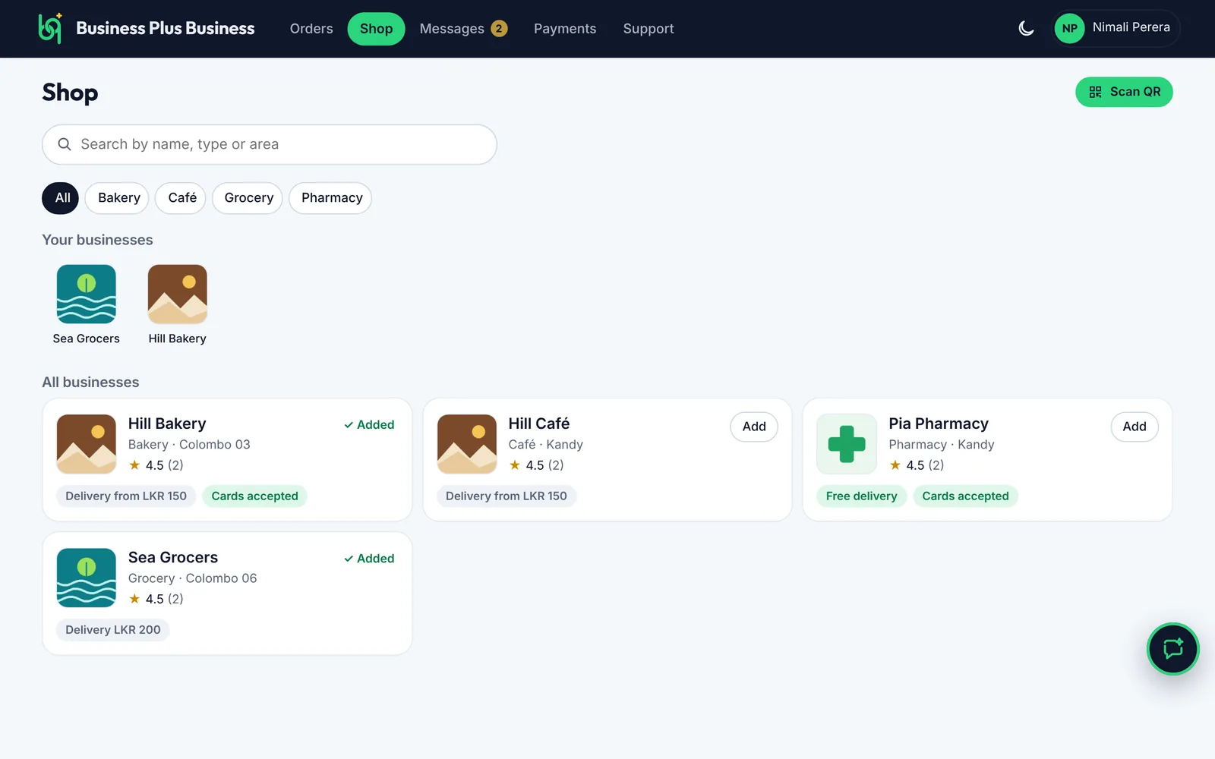Image resolution: width=1215 pixels, height=759 pixels.
Task: Open the NP avatar circle
Action: tap(1069, 29)
